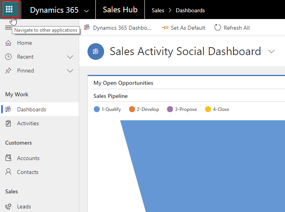
Task: Click the Recent clock icon
Action: pyautogui.click(x=8, y=57)
